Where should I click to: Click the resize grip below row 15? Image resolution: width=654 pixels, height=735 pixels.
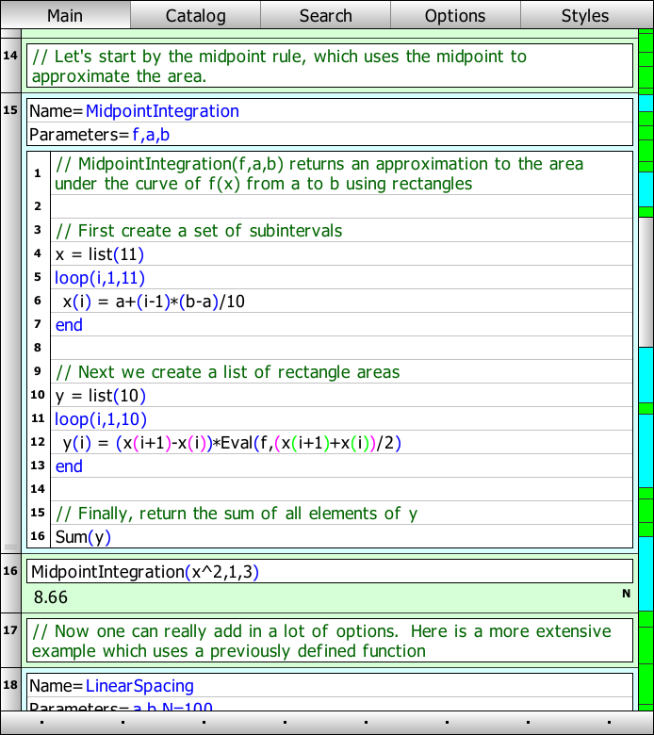[x=10, y=547]
